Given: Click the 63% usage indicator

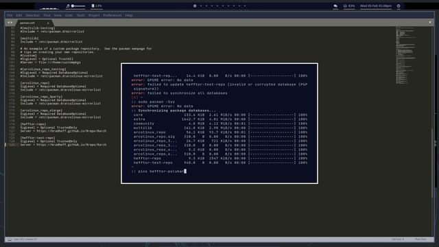Looking at the screenshot, I should point(349,6).
